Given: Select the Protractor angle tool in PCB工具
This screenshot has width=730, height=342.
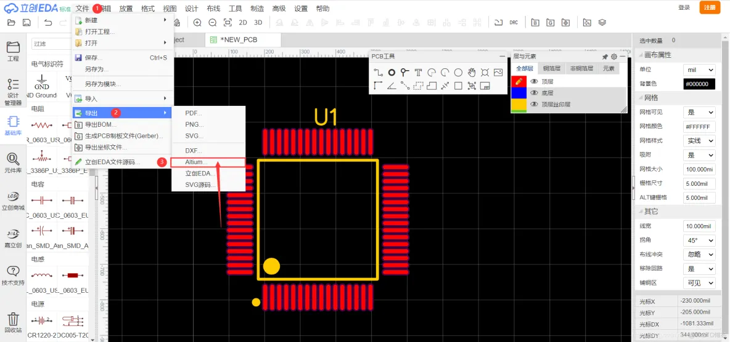Looking at the screenshot, I should point(392,85).
